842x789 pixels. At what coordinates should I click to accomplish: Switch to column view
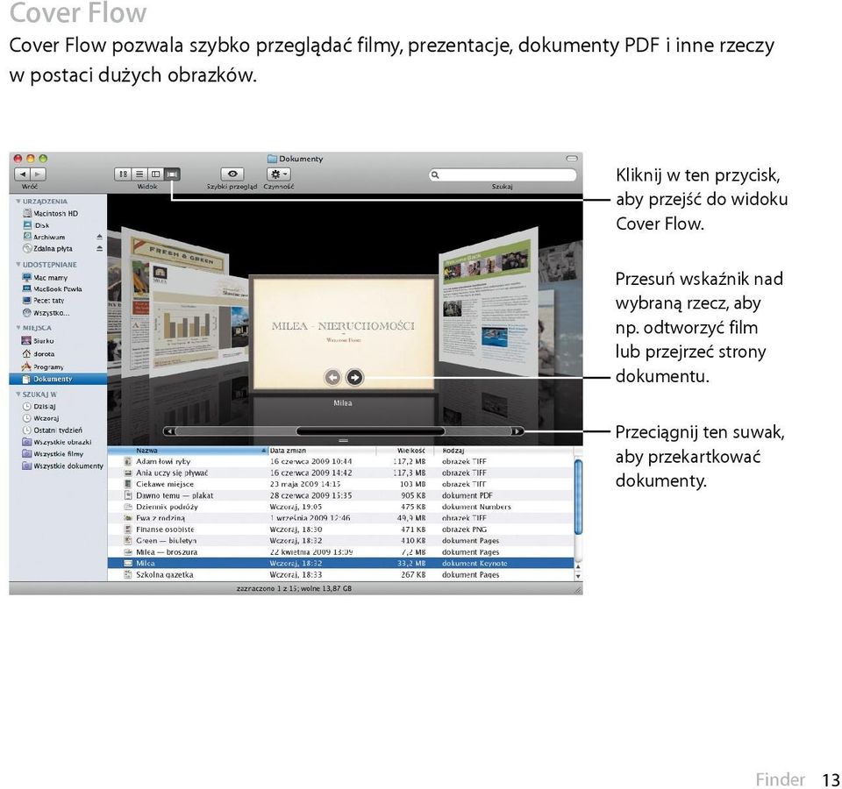pyautogui.click(x=156, y=174)
